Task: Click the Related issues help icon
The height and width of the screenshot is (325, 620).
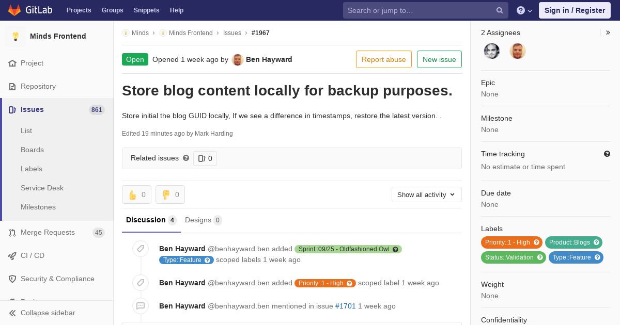Action: tap(186, 158)
